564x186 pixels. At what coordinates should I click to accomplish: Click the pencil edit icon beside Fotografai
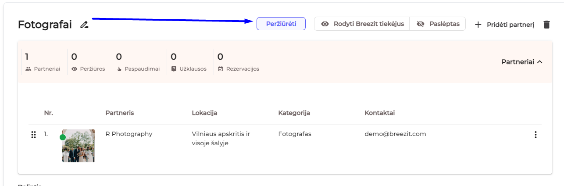click(84, 25)
